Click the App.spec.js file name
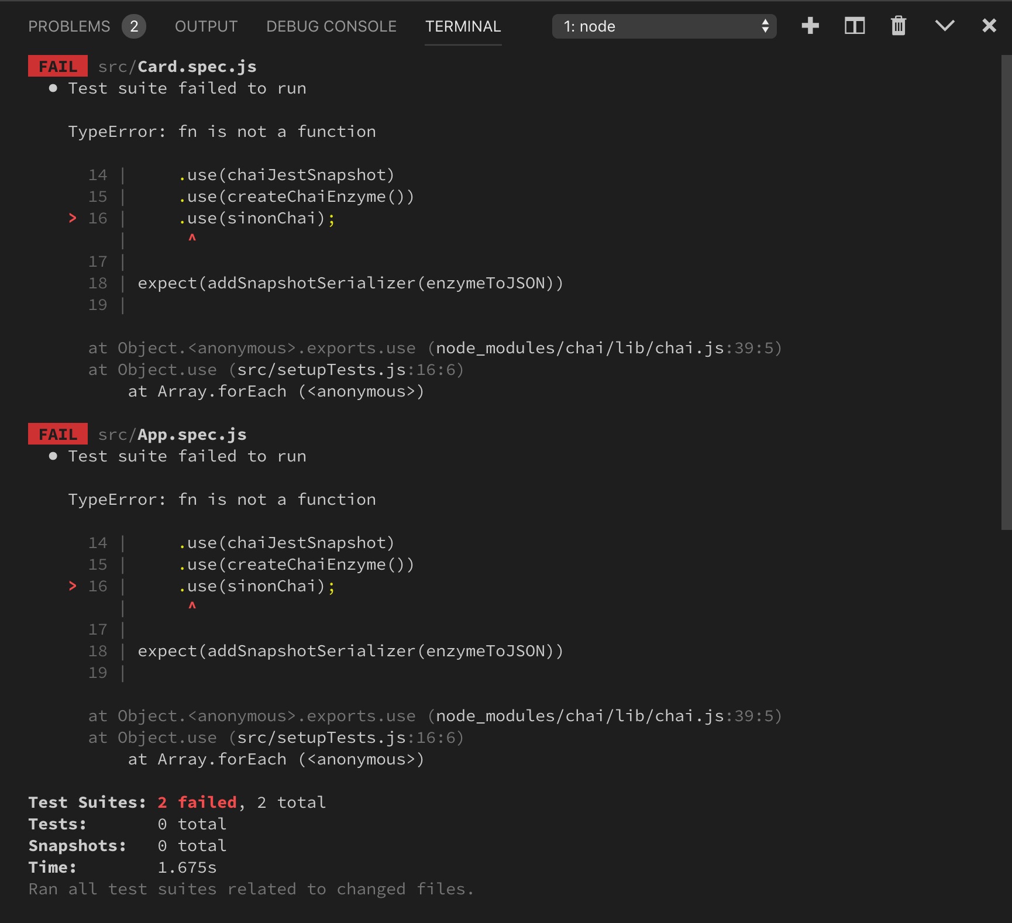 coord(190,433)
